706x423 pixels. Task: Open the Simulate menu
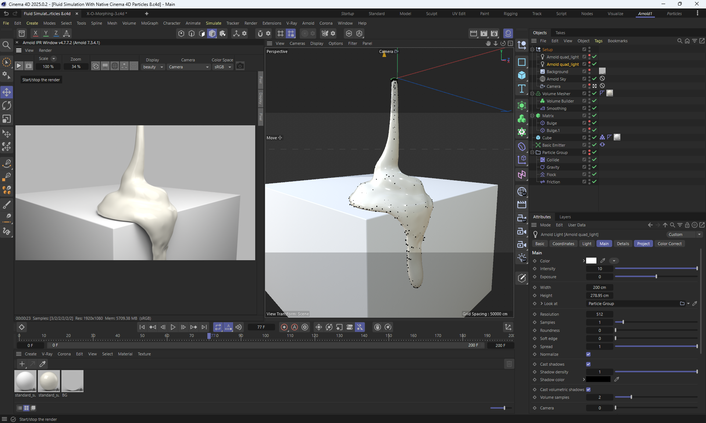pos(213,23)
